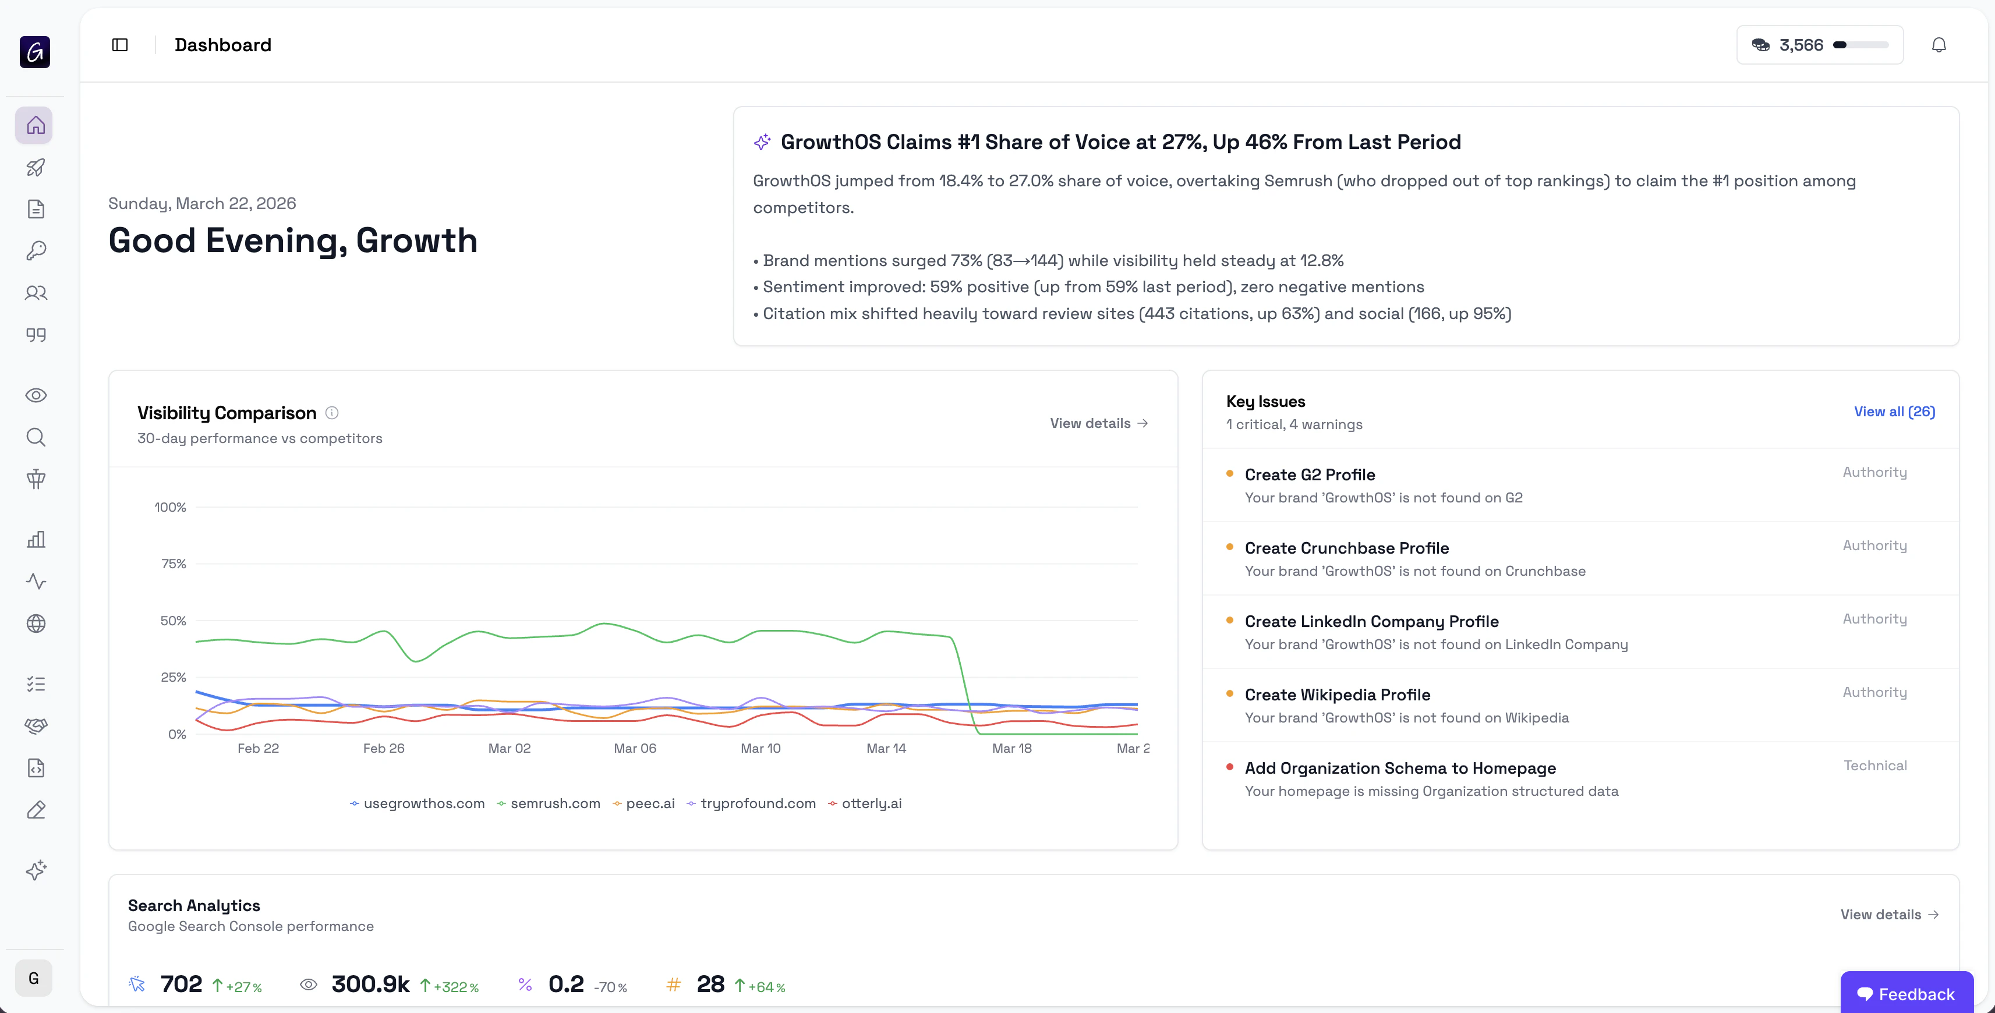Open the G account avatar menu
The image size is (1995, 1013).
(x=33, y=978)
